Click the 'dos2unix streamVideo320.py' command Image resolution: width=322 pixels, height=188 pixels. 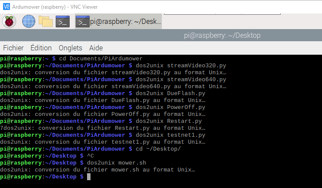point(181,66)
